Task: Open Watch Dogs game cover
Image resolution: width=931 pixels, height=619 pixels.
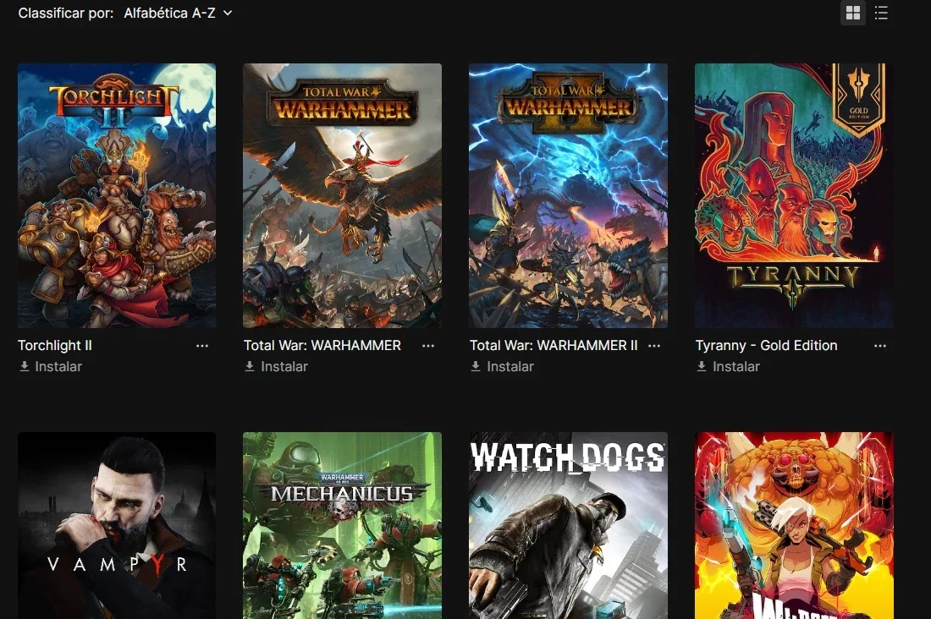Action: (568, 525)
